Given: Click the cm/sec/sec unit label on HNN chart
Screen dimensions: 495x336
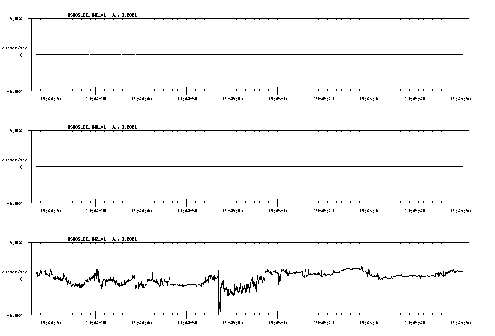Looking at the screenshot, I should click(x=15, y=160).
